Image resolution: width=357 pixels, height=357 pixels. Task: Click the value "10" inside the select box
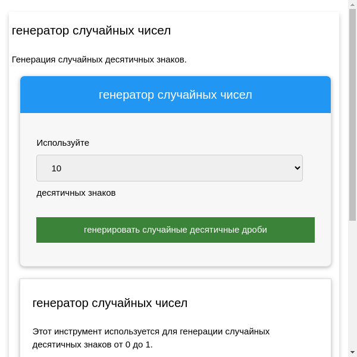[57, 168]
